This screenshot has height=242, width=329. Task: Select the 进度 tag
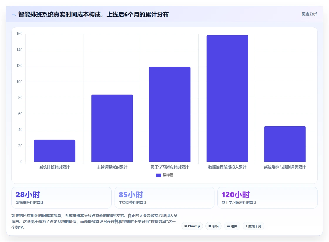coord(232,226)
